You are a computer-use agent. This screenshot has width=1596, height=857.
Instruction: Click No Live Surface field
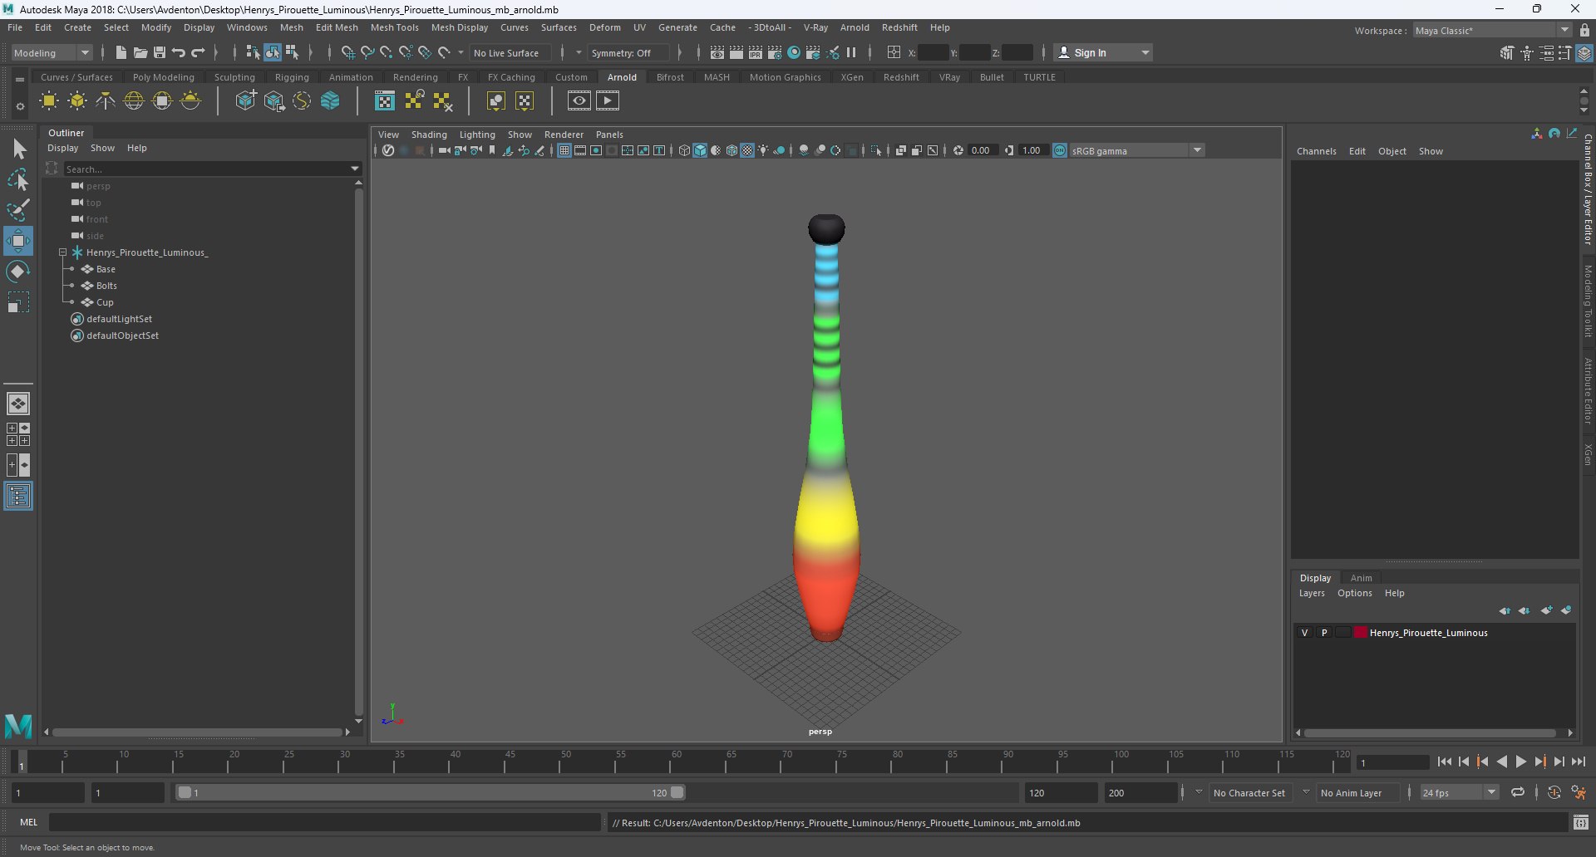510,52
